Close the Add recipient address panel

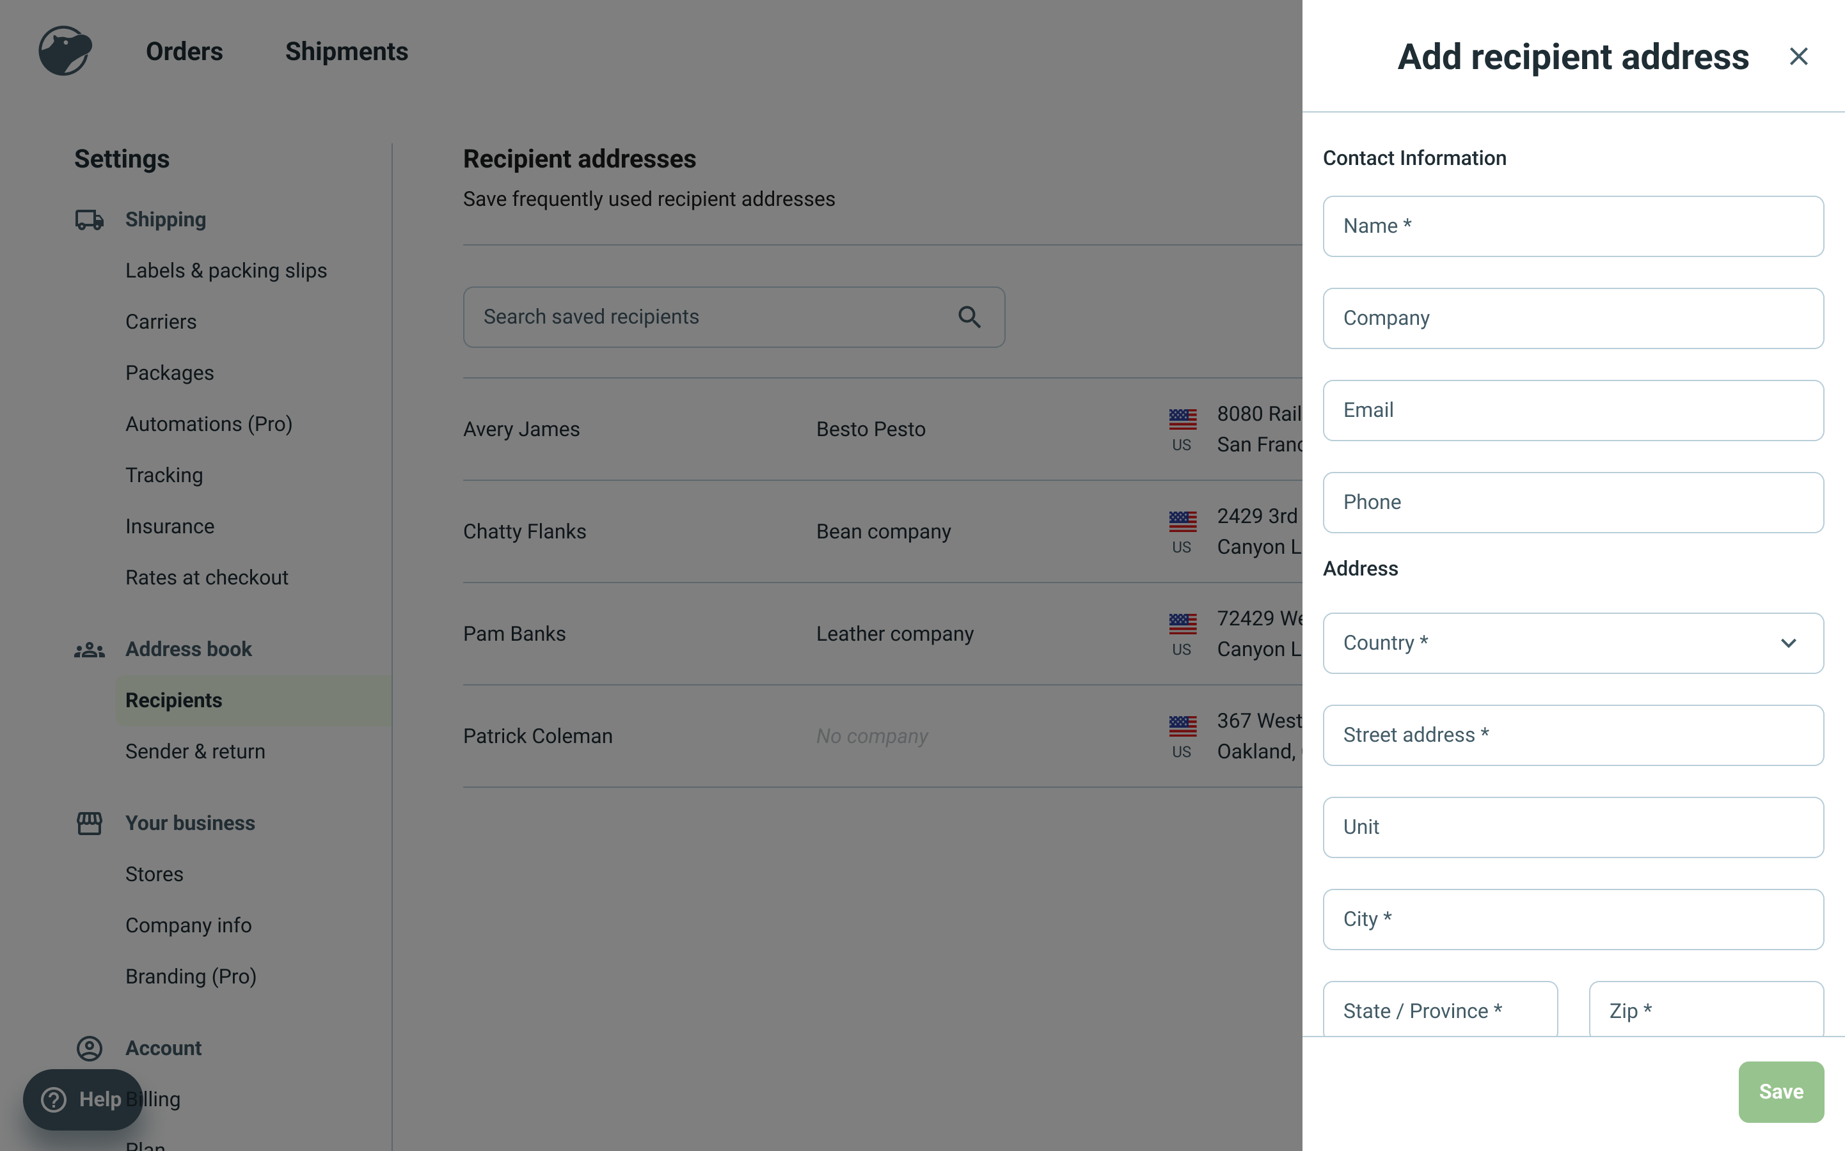pyautogui.click(x=1798, y=56)
